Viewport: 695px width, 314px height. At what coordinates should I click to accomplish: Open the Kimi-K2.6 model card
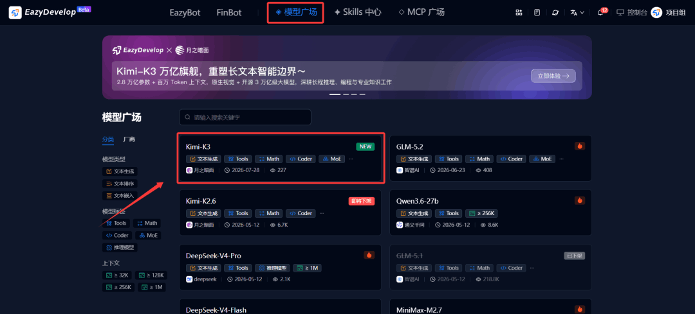(x=280, y=213)
